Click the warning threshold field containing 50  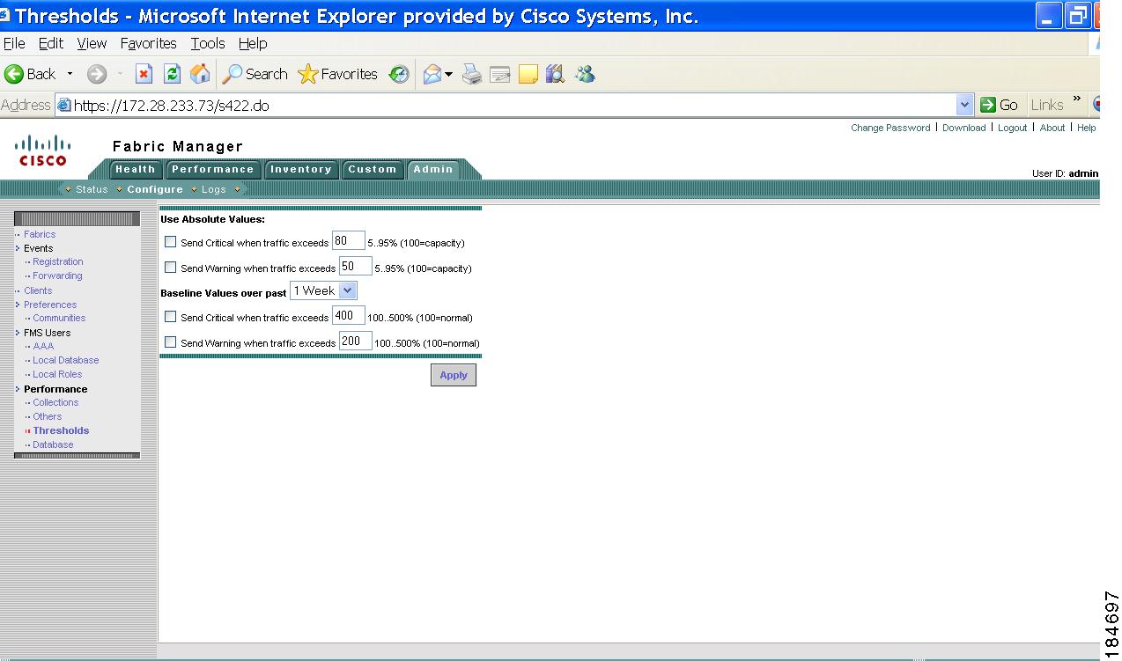pyautogui.click(x=356, y=267)
